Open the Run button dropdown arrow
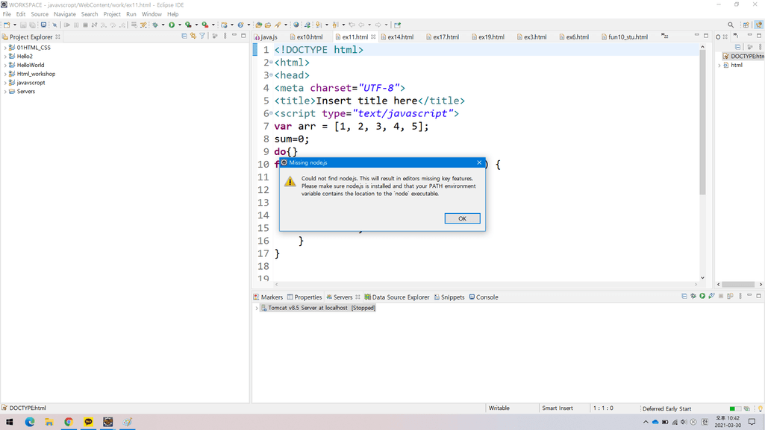The height and width of the screenshot is (430, 765). click(179, 25)
